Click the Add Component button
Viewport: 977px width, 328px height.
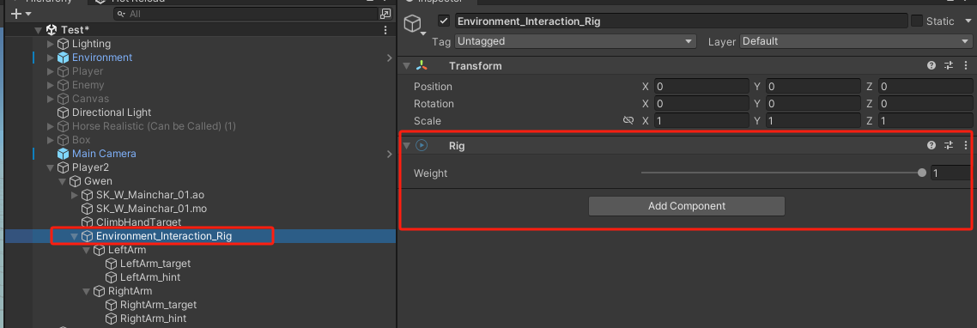point(687,206)
